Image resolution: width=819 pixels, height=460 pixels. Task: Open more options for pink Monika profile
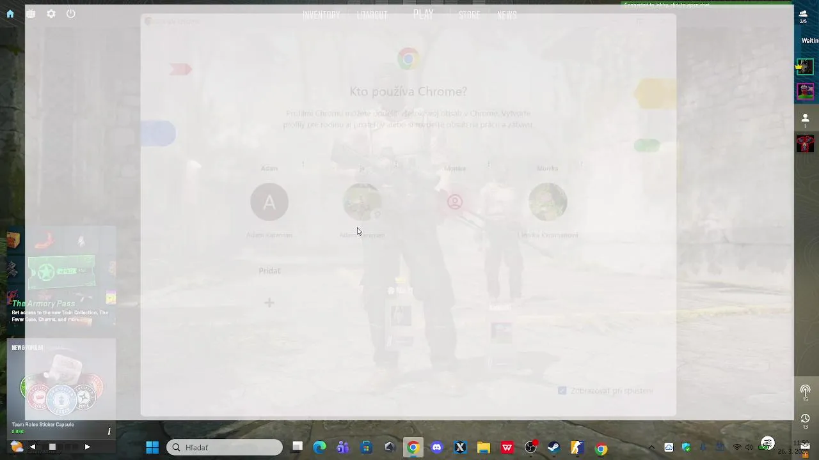click(x=489, y=165)
